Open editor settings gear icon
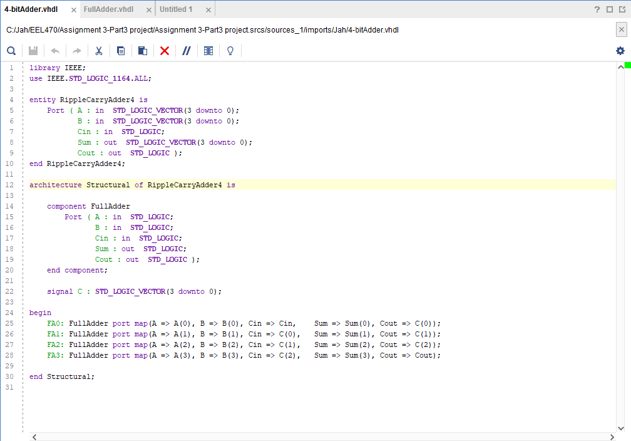The width and height of the screenshot is (631, 441). coord(620,51)
